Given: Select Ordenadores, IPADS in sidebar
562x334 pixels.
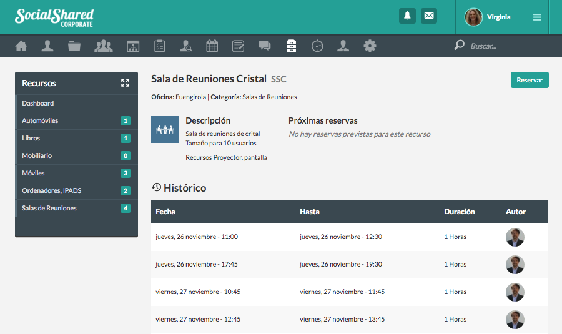Looking at the screenshot, I should tap(53, 190).
